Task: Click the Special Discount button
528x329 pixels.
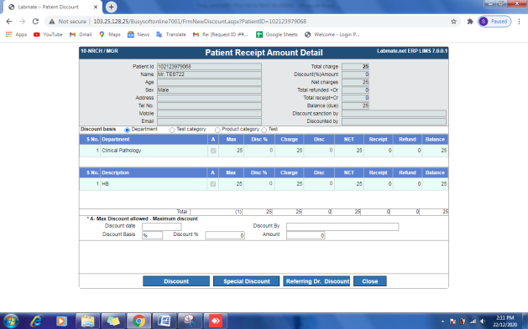Action: [x=247, y=281]
